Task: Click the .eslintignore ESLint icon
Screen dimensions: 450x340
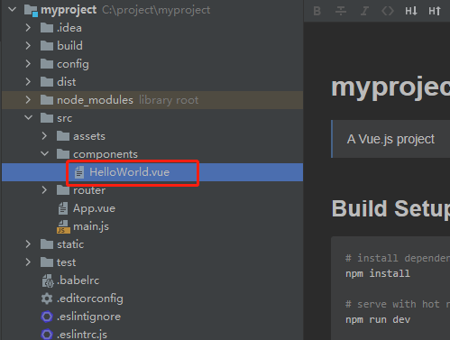Action: coord(47,317)
